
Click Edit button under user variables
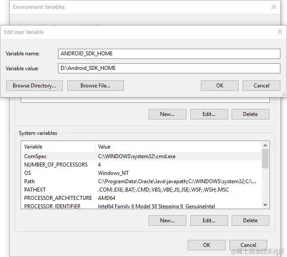(x=209, y=114)
